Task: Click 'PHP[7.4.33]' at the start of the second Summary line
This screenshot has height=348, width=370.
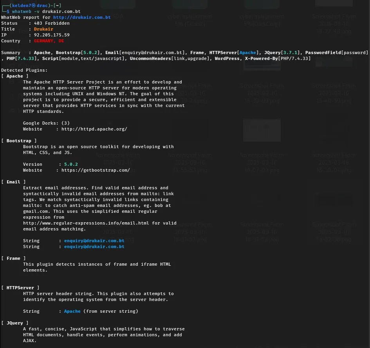Action: click(22, 58)
